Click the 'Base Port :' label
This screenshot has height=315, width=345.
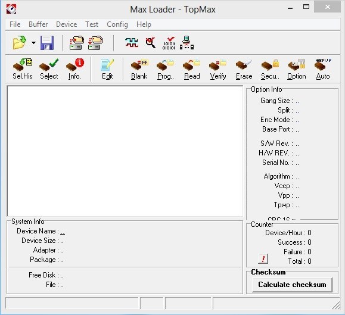[x=278, y=129]
